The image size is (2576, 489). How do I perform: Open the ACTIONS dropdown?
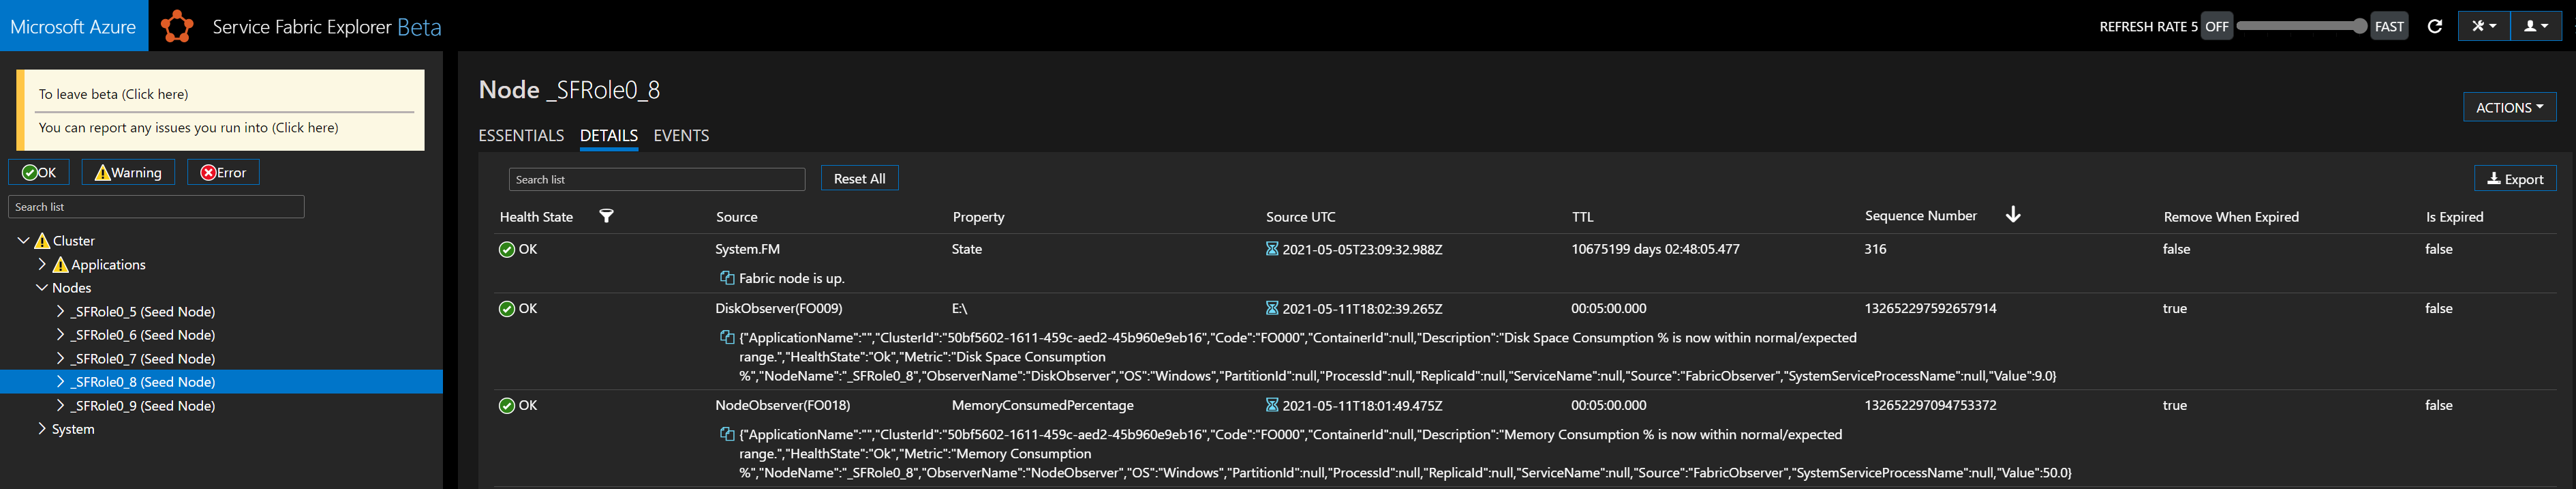pos(2509,107)
